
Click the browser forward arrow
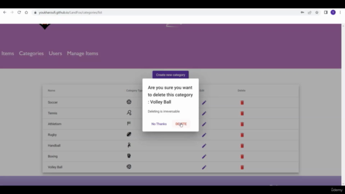(12, 12)
